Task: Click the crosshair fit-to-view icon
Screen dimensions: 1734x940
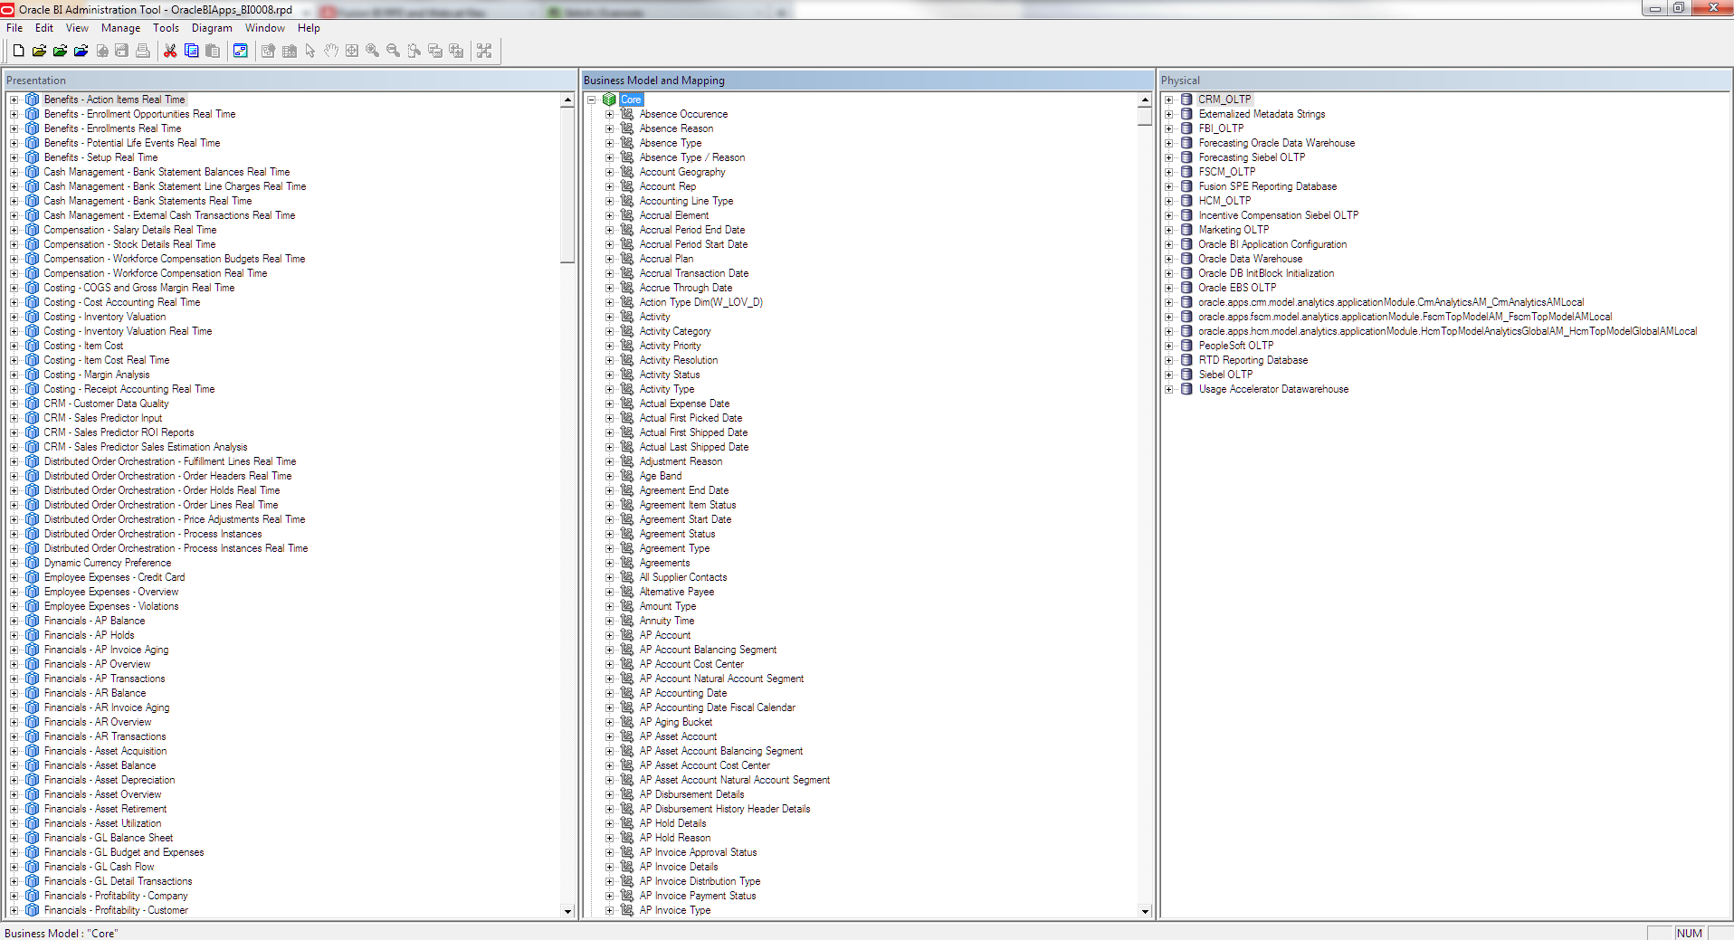Action: tap(352, 51)
